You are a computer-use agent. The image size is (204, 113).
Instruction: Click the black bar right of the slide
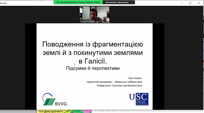pos(158,67)
